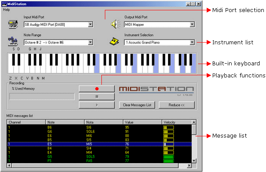Expand the Instrument Selection dropdown
Viewport: 266px width, 172px height.
(192, 43)
